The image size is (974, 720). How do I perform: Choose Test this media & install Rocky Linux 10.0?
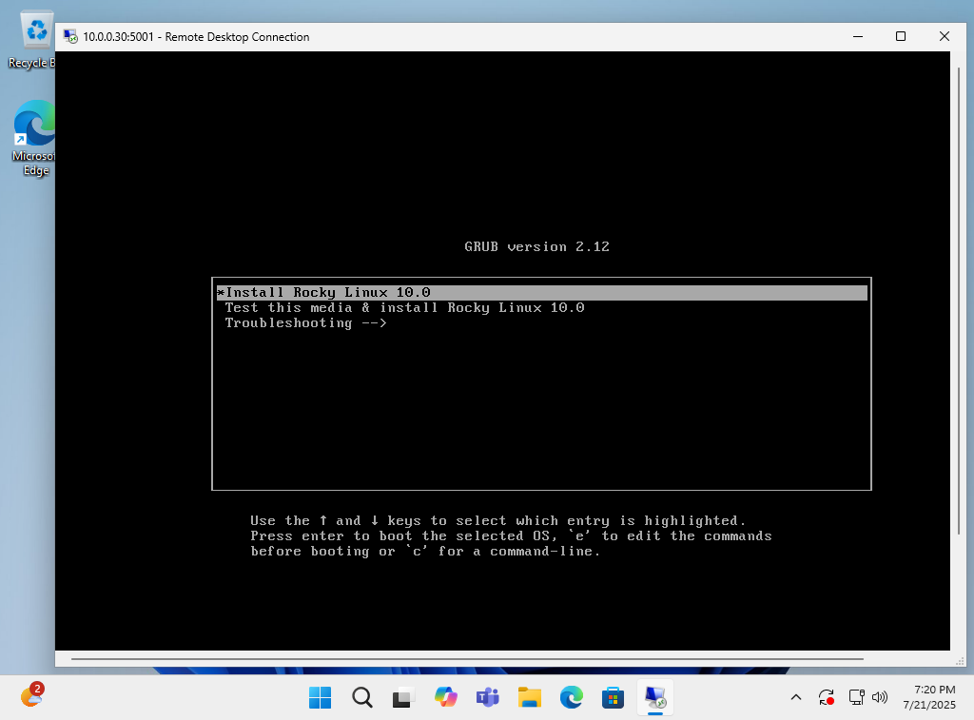click(404, 307)
